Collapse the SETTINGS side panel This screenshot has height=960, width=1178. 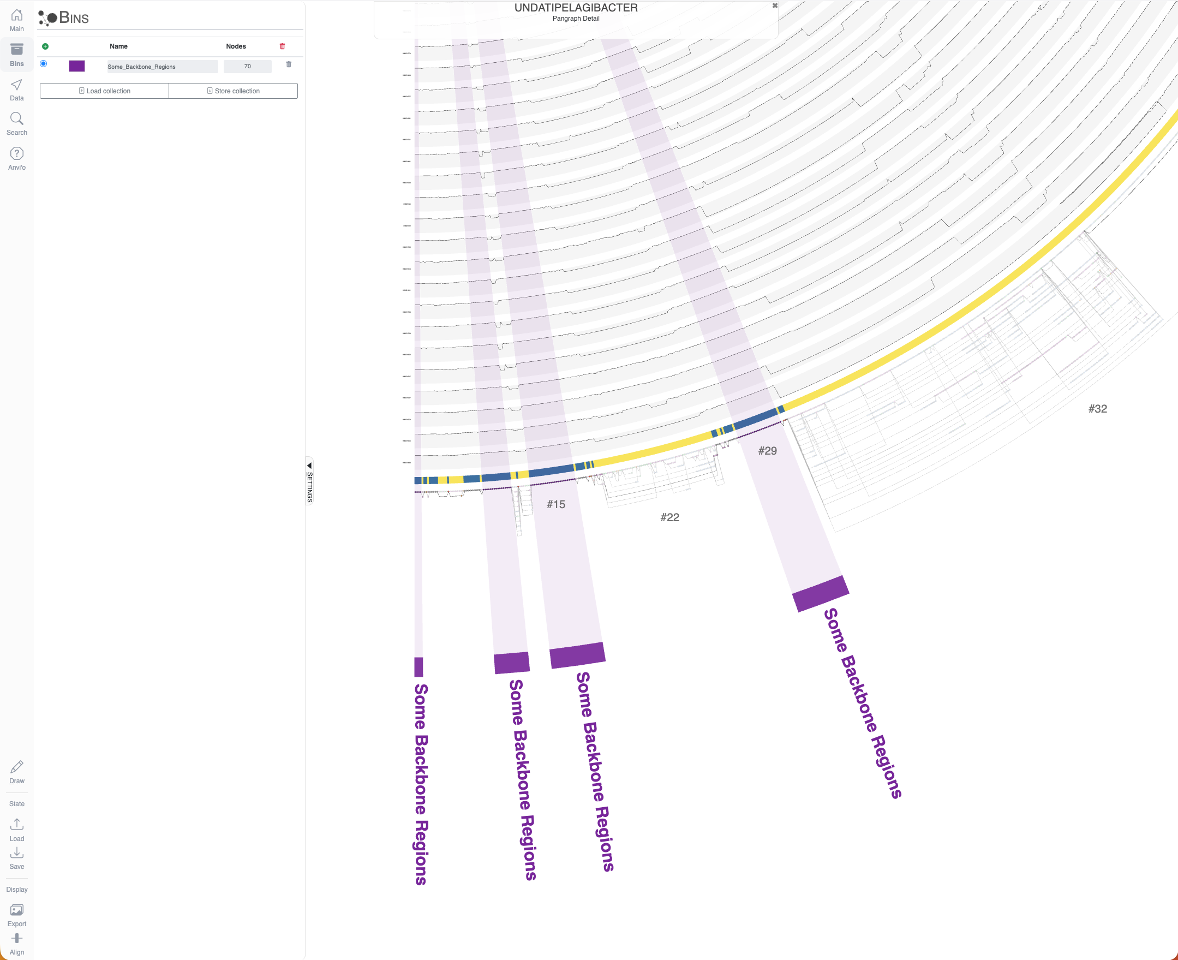[x=309, y=480]
